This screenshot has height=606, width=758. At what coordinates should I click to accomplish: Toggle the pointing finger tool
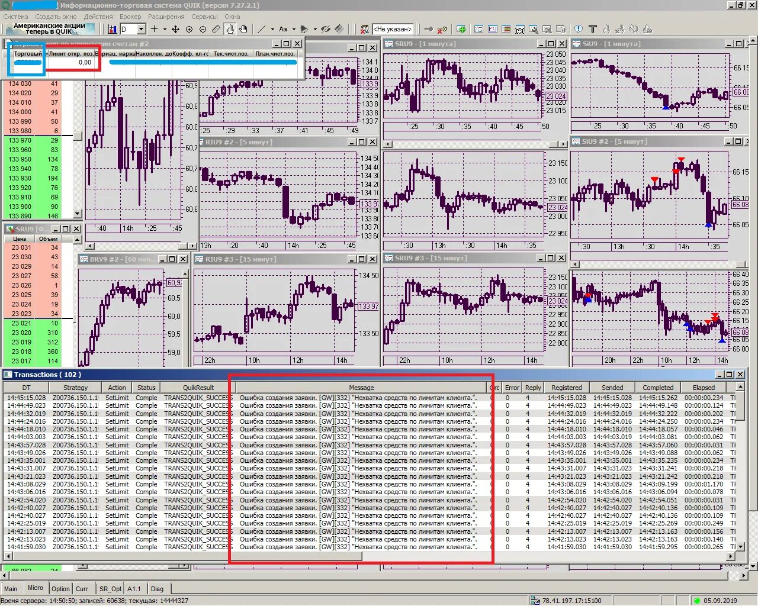[230, 29]
